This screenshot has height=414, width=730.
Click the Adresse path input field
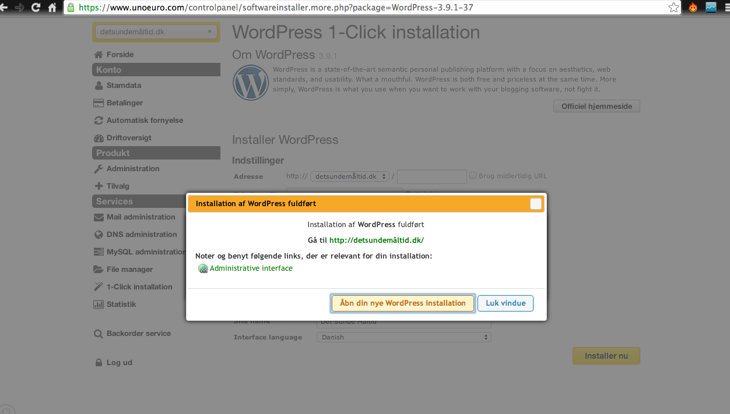(432, 176)
